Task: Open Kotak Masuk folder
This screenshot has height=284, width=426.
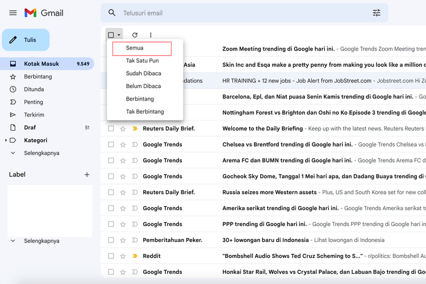Action: [x=47, y=64]
